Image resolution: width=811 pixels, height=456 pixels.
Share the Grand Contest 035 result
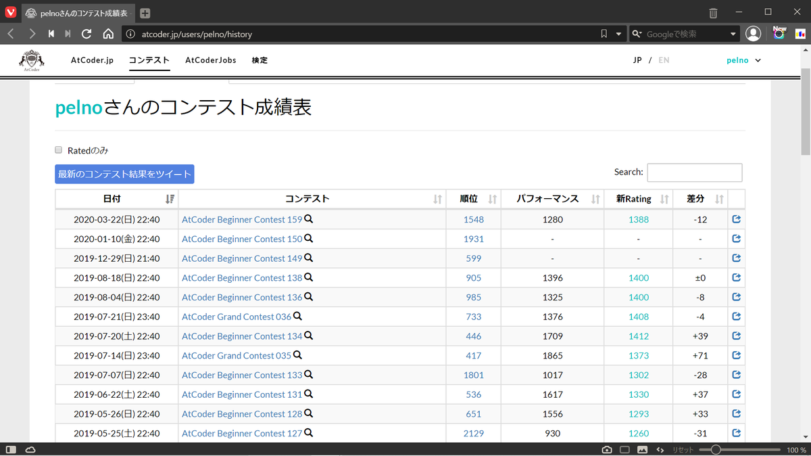[x=737, y=355]
